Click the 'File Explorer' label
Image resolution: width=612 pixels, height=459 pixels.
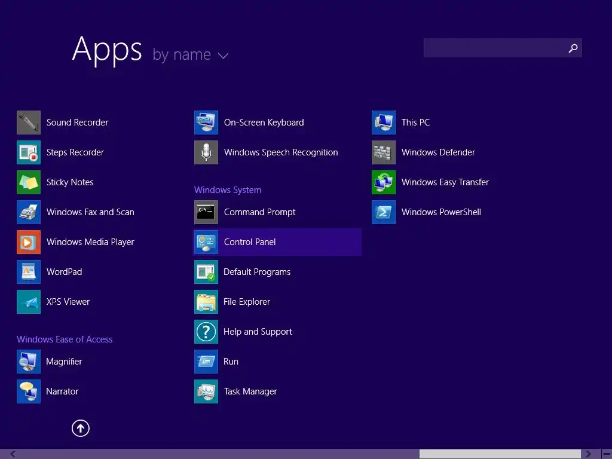(247, 302)
